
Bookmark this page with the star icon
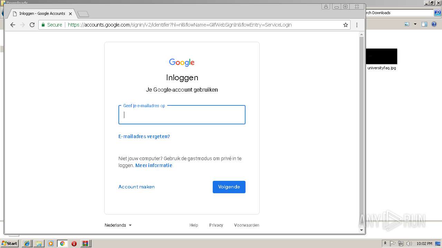[x=345, y=25]
